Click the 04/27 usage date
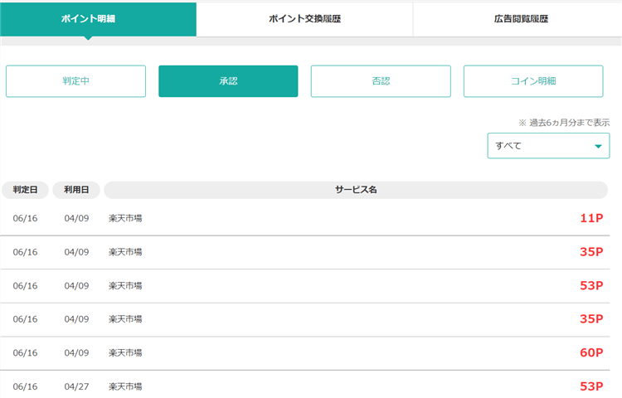Screen dimensions: 622x398 (x=76, y=386)
